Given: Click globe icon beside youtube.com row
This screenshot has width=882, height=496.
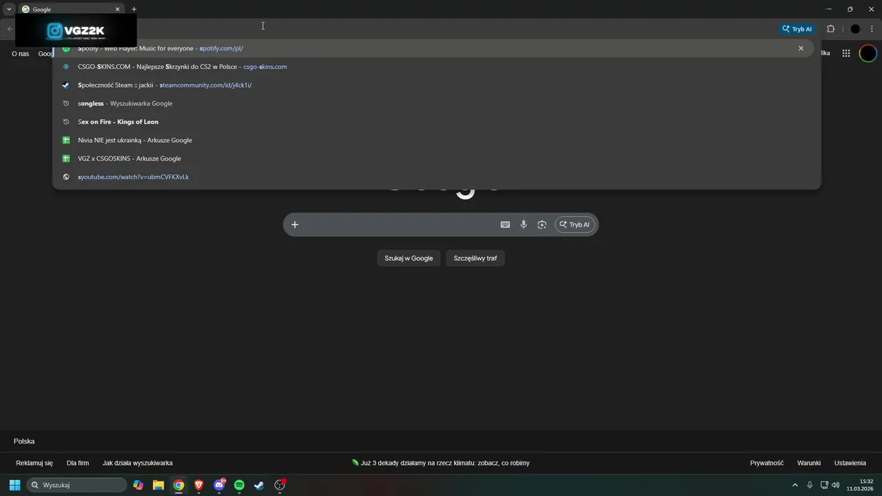Looking at the screenshot, I should click(66, 177).
